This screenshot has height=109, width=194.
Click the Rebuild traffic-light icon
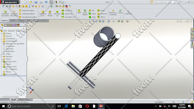click(56, 2)
